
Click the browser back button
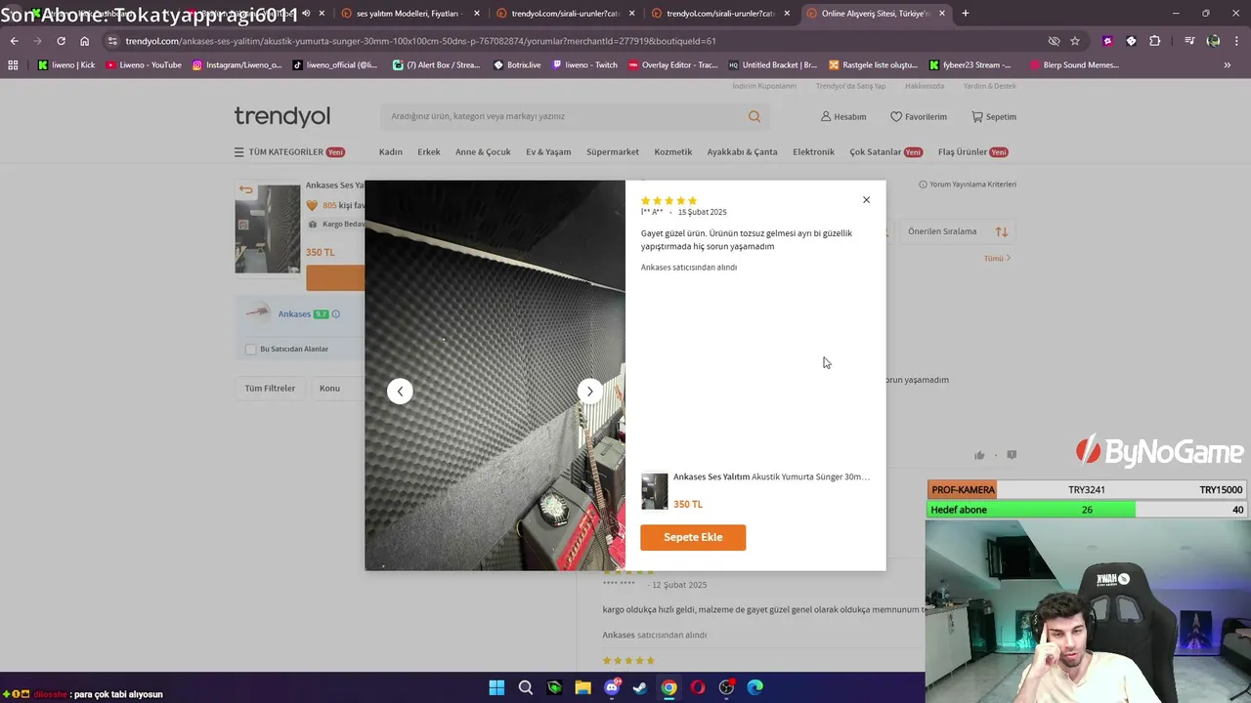coord(15,41)
